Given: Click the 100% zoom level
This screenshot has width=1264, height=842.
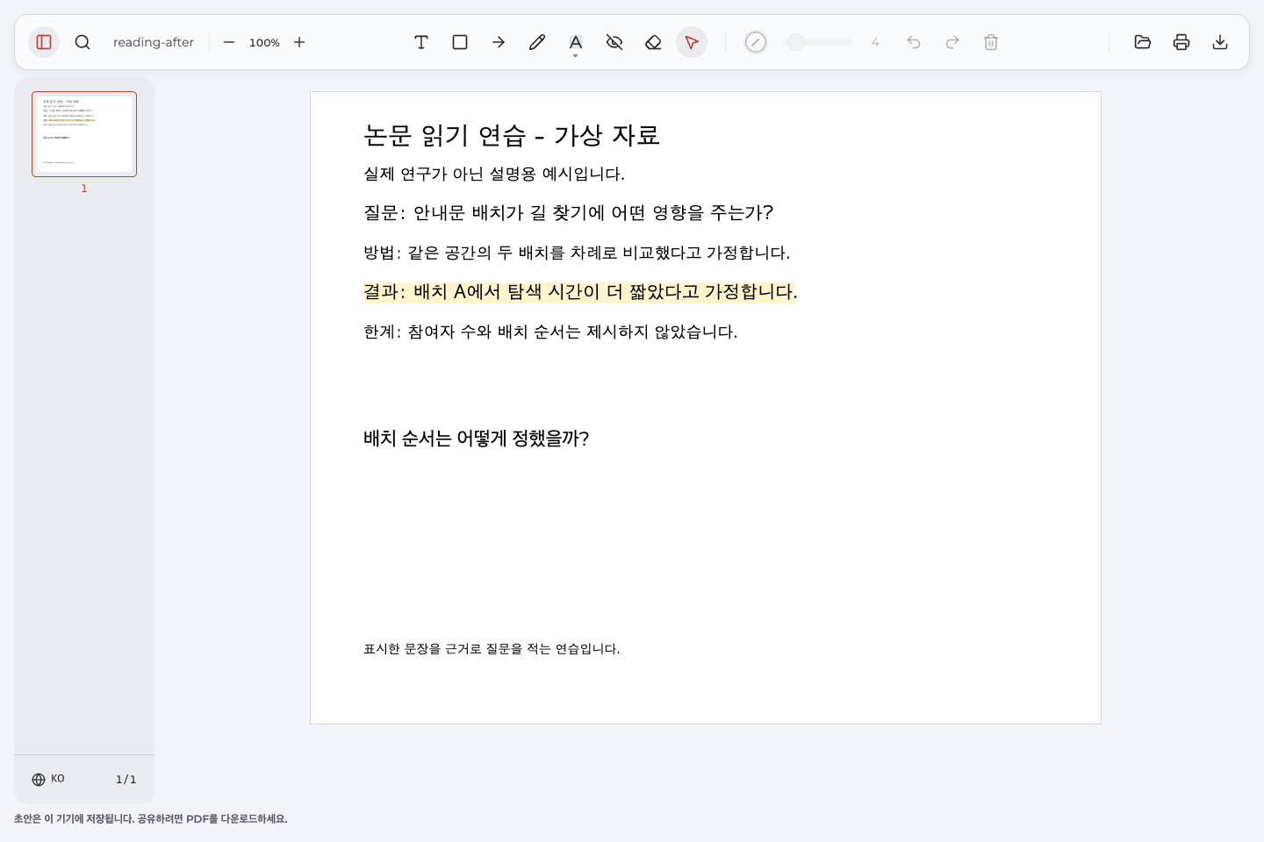Looking at the screenshot, I should [264, 42].
